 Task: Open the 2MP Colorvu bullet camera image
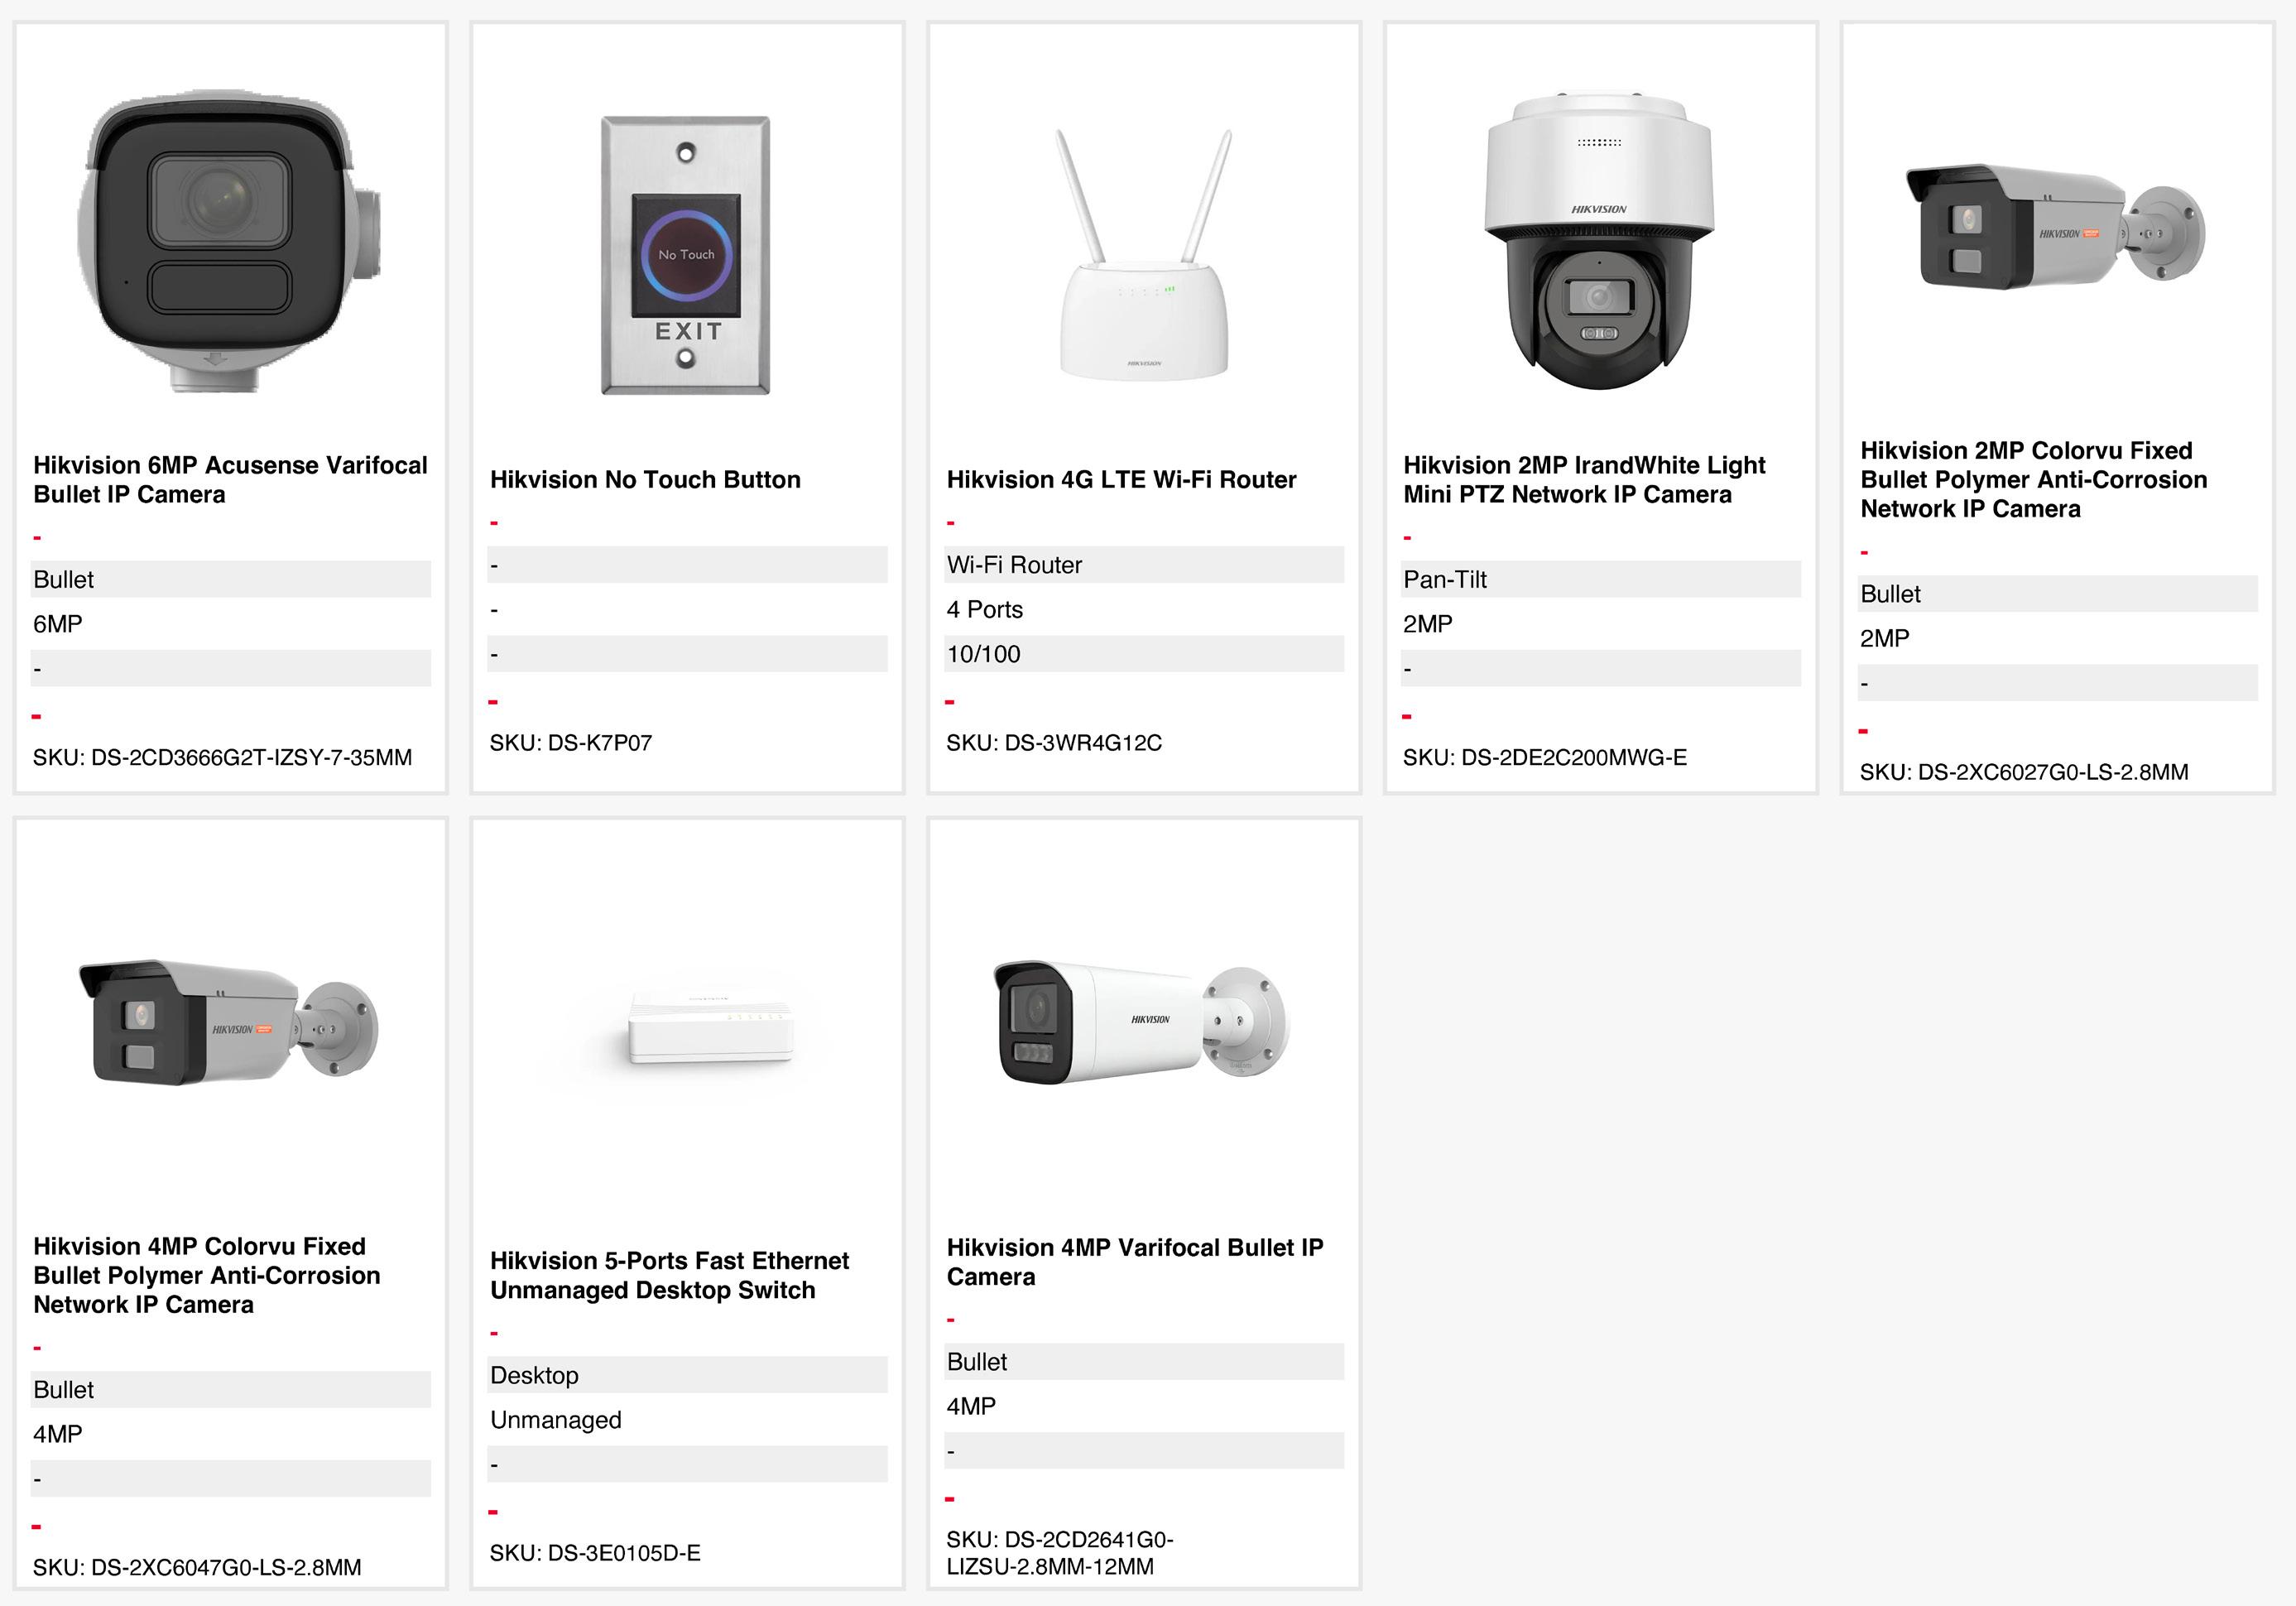pos(2056,227)
